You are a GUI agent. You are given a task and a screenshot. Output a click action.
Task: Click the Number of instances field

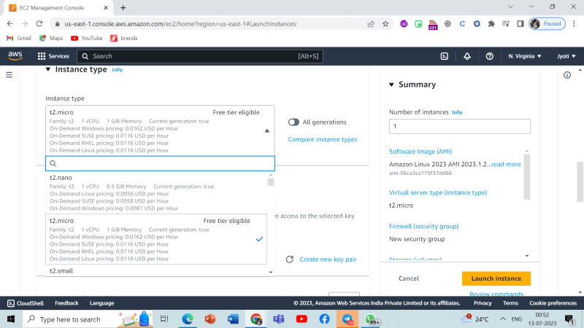pos(460,126)
